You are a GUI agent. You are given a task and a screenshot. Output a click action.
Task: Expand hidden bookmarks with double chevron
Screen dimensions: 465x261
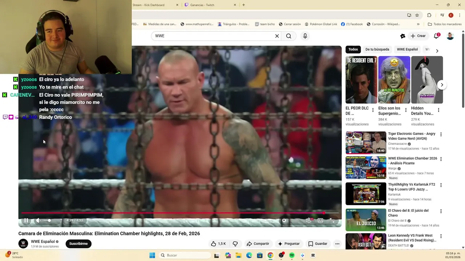click(x=418, y=24)
